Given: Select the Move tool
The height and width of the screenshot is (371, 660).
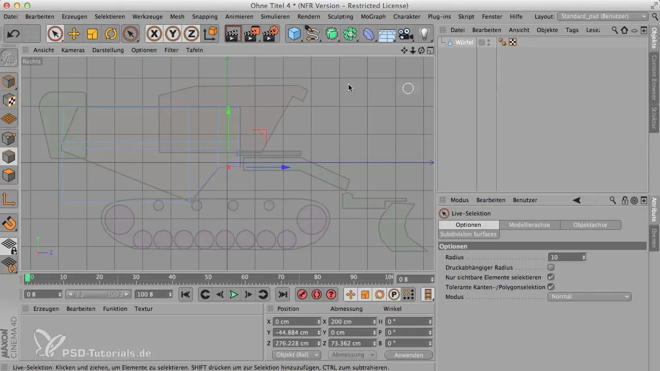Looking at the screenshot, I should pos(74,34).
